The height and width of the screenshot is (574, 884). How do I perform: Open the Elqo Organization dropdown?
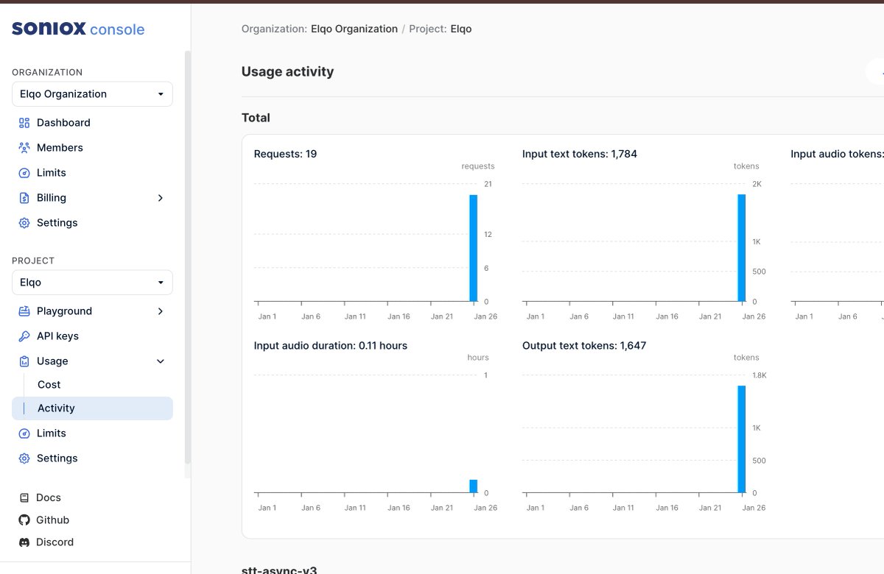tap(92, 94)
